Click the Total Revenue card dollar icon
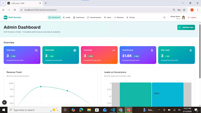201x113 pixels. [x=152, y=50]
